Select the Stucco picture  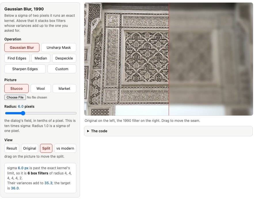click(16, 88)
